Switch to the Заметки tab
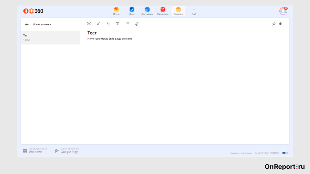 point(178,11)
